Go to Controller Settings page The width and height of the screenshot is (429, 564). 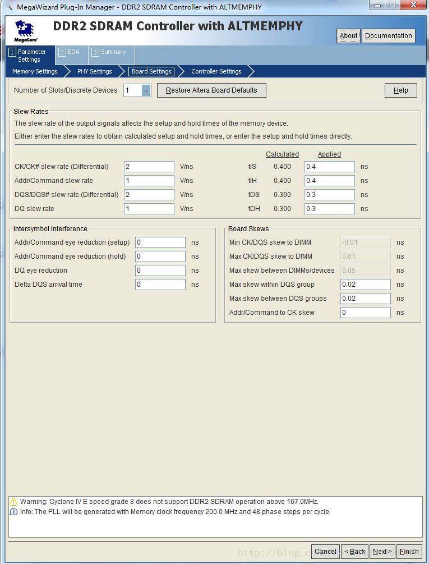pyautogui.click(x=216, y=71)
